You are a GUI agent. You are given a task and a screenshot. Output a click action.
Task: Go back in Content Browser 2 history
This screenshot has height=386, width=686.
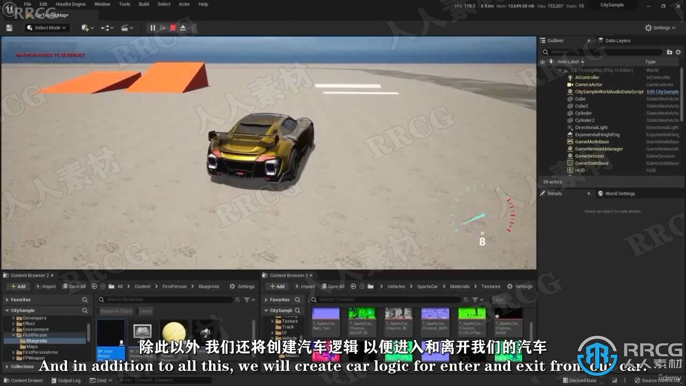[x=94, y=286]
